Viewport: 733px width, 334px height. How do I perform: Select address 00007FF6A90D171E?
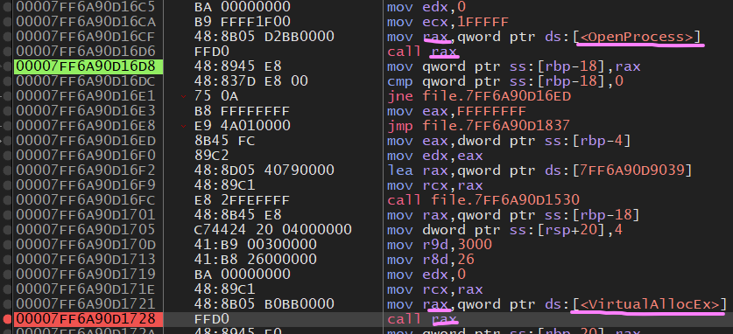click(x=86, y=289)
